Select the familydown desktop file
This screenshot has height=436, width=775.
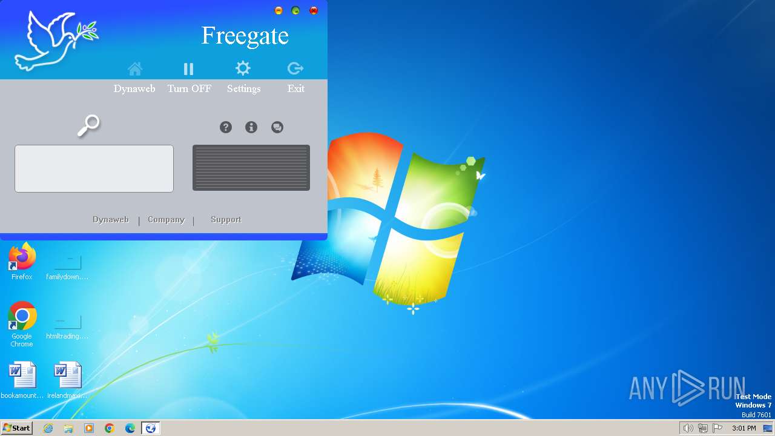(67, 265)
